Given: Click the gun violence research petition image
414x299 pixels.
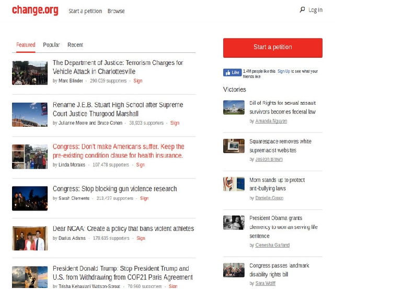Looking at the screenshot, I should pos(30,198).
